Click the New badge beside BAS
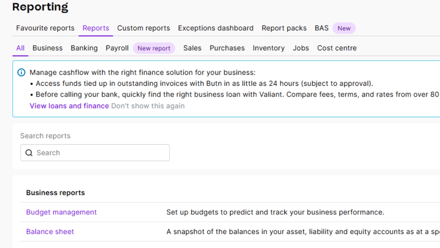 (x=344, y=28)
